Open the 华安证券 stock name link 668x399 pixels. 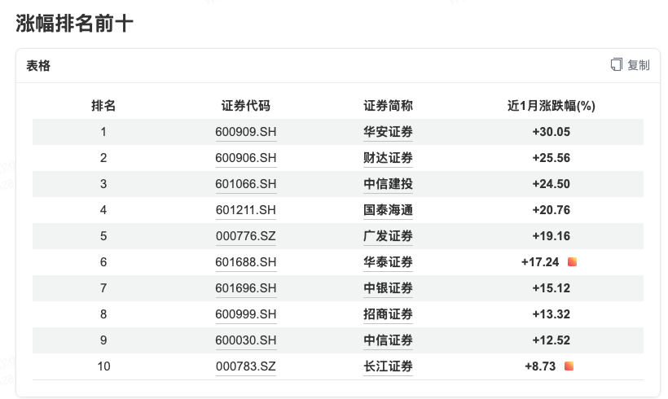coord(388,132)
